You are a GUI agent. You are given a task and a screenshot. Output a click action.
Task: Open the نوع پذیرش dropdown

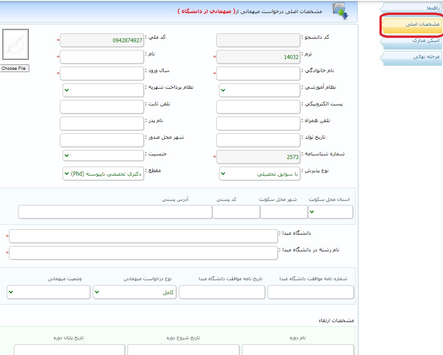click(259, 173)
